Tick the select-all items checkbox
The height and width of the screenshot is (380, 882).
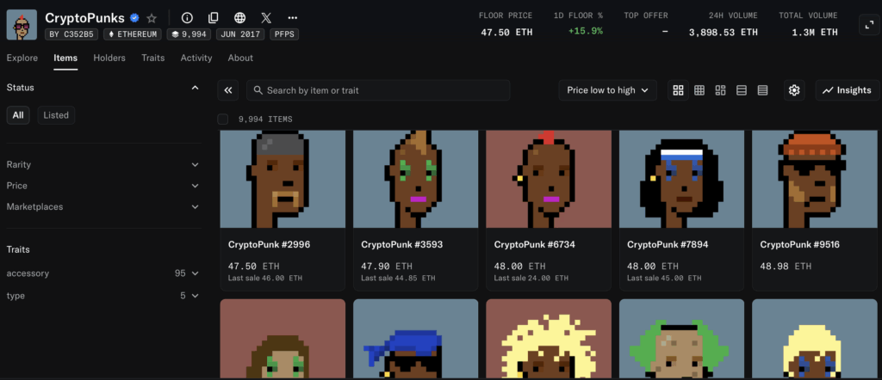click(x=223, y=119)
